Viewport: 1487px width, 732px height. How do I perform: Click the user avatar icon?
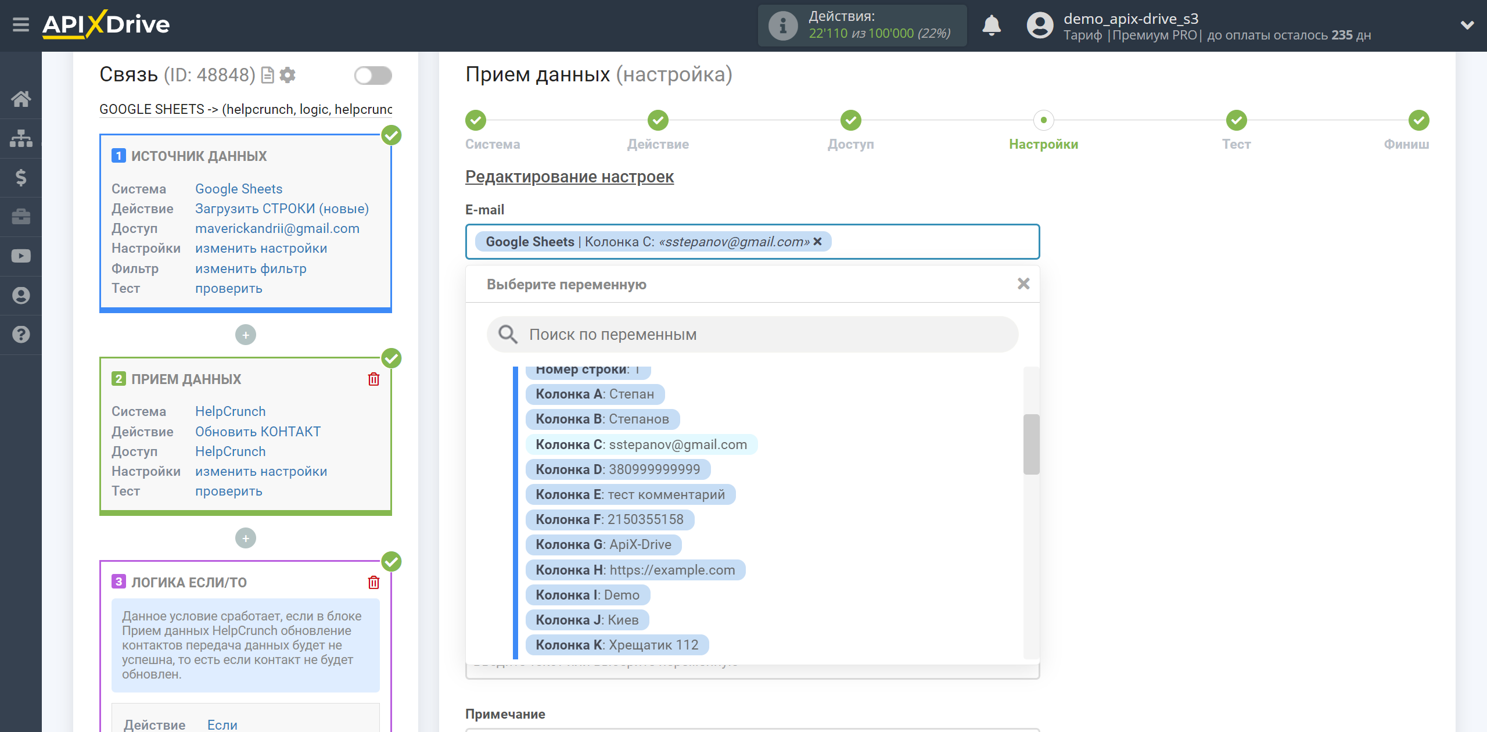[1040, 26]
